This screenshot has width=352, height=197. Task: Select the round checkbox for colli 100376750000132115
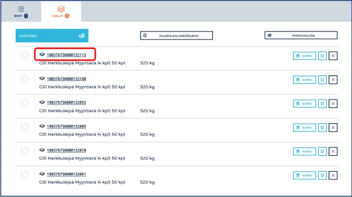(x=24, y=55)
